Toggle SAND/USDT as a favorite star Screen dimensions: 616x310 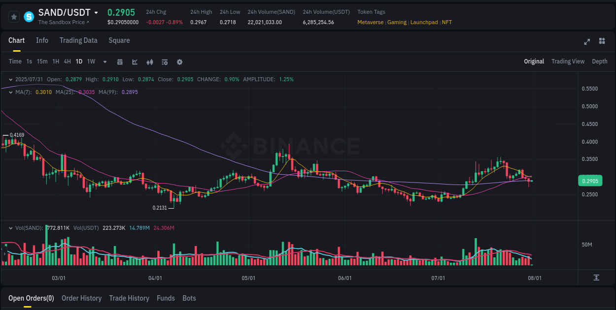click(14, 16)
